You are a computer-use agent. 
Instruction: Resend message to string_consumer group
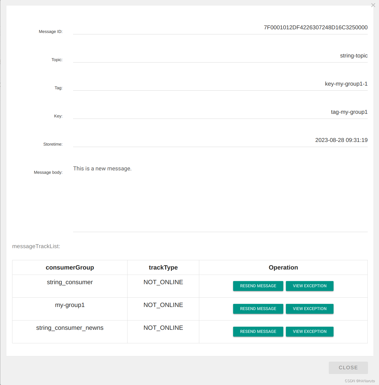pyautogui.click(x=258, y=286)
